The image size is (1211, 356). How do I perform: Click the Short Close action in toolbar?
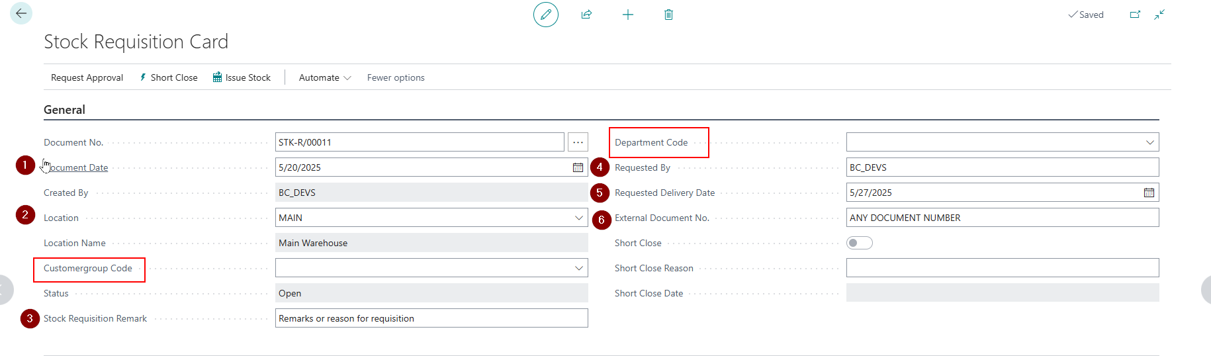coord(169,77)
